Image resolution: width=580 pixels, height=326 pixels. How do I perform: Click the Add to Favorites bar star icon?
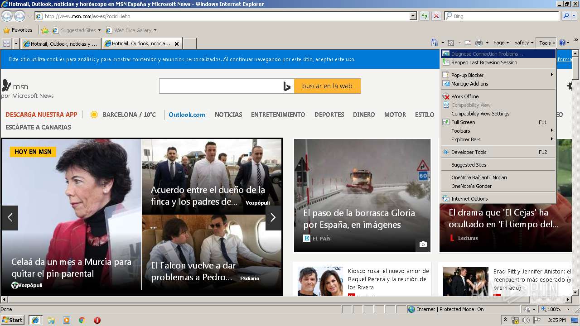pyautogui.click(x=45, y=30)
